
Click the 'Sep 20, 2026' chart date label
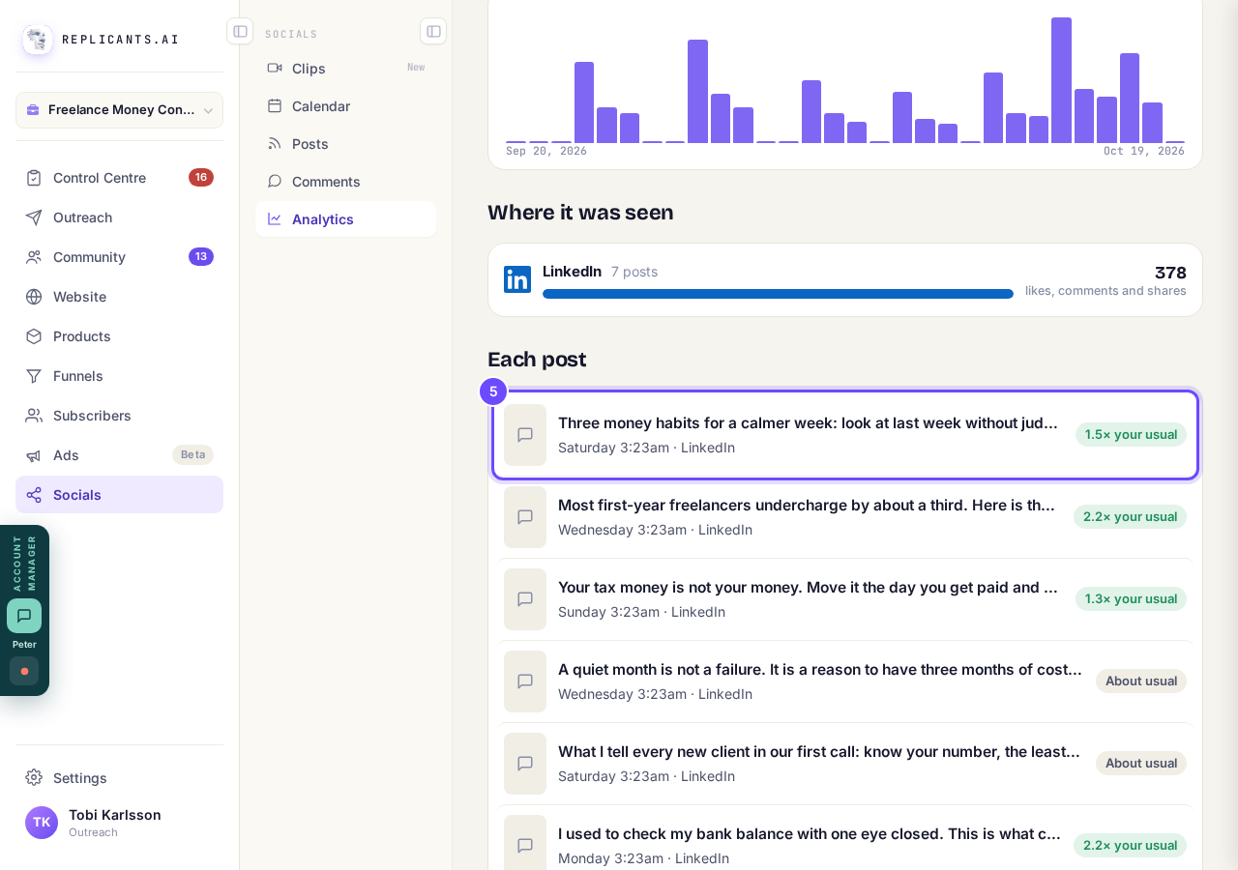coord(546,151)
